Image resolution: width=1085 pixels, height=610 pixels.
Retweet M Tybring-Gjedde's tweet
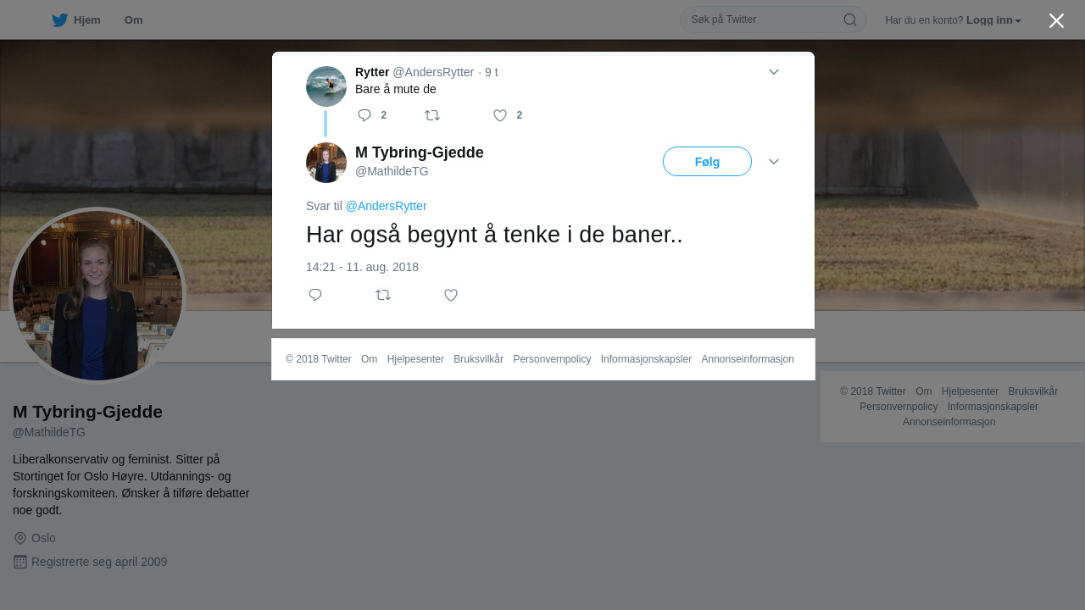383,295
